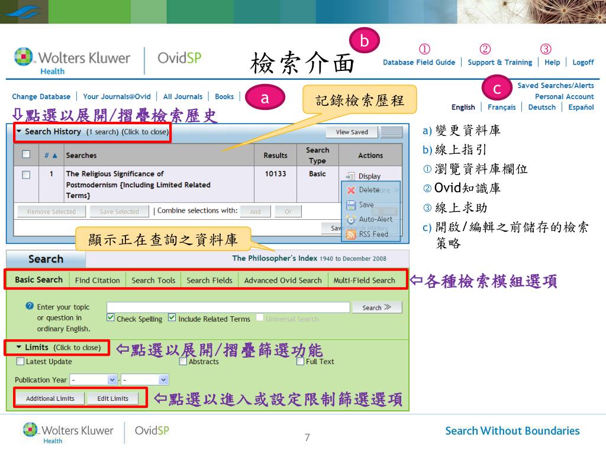Click the red X Delete icon
This screenshot has width=606, height=454.
pyautogui.click(x=351, y=190)
